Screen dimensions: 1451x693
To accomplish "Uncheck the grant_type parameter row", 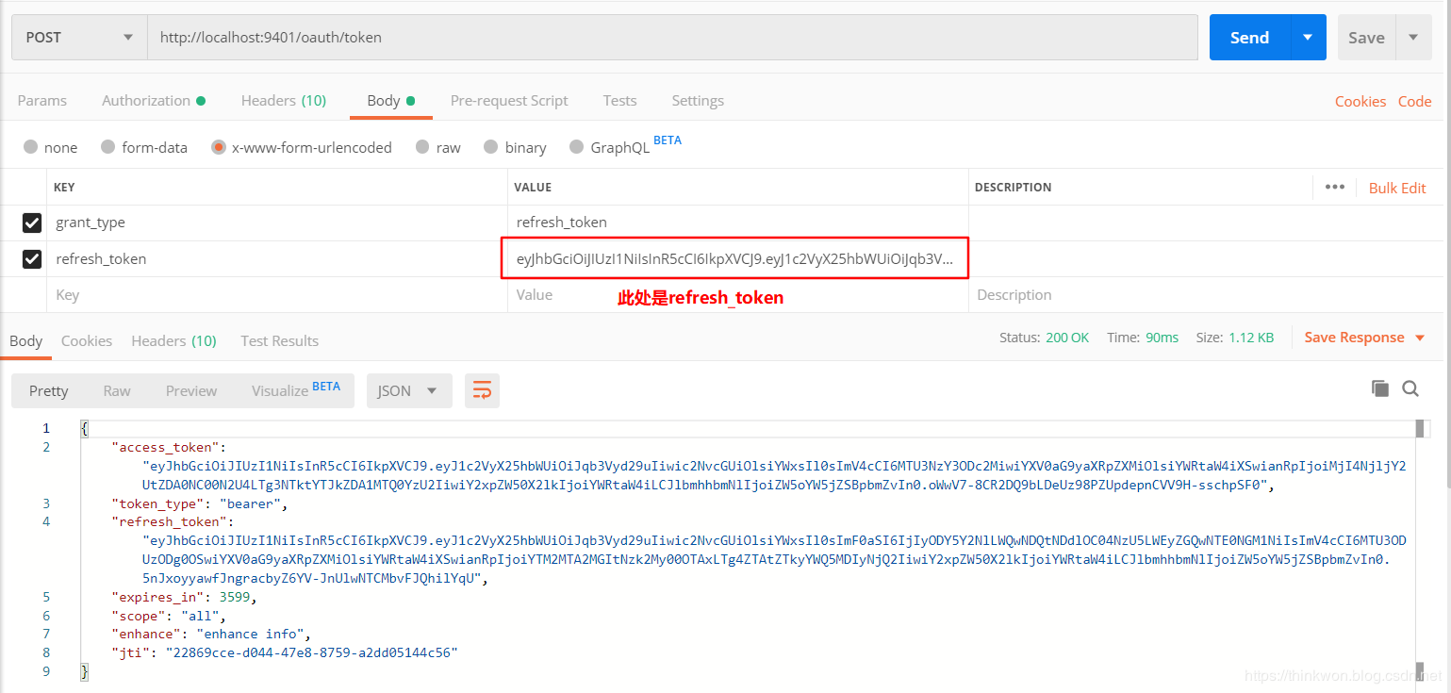I will click(31, 223).
